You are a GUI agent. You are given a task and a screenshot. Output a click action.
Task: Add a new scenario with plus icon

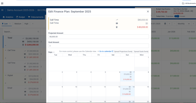click(x=33, y=24)
